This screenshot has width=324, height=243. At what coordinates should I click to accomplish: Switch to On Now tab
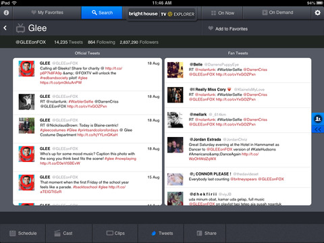point(223,13)
